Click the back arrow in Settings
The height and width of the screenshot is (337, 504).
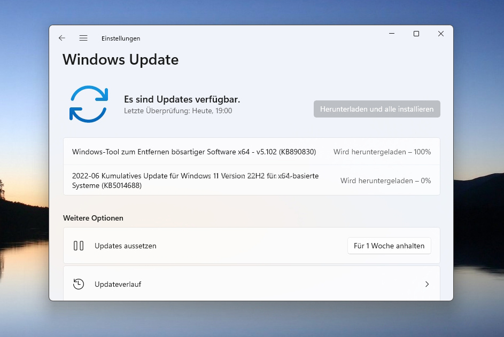coord(61,38)
